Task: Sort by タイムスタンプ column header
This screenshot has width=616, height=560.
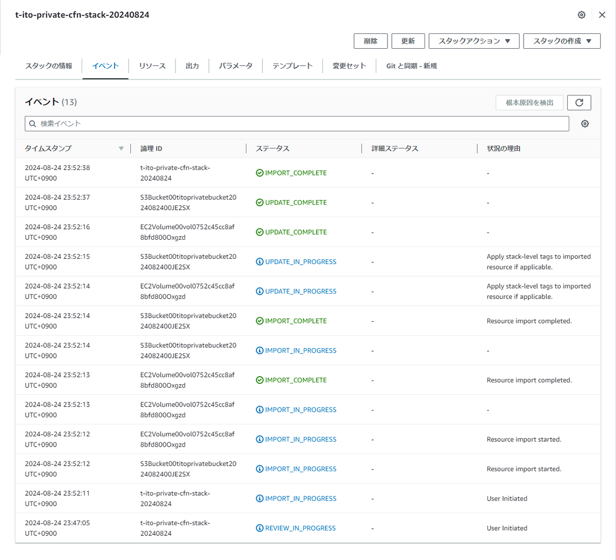Action: point(48,148)
